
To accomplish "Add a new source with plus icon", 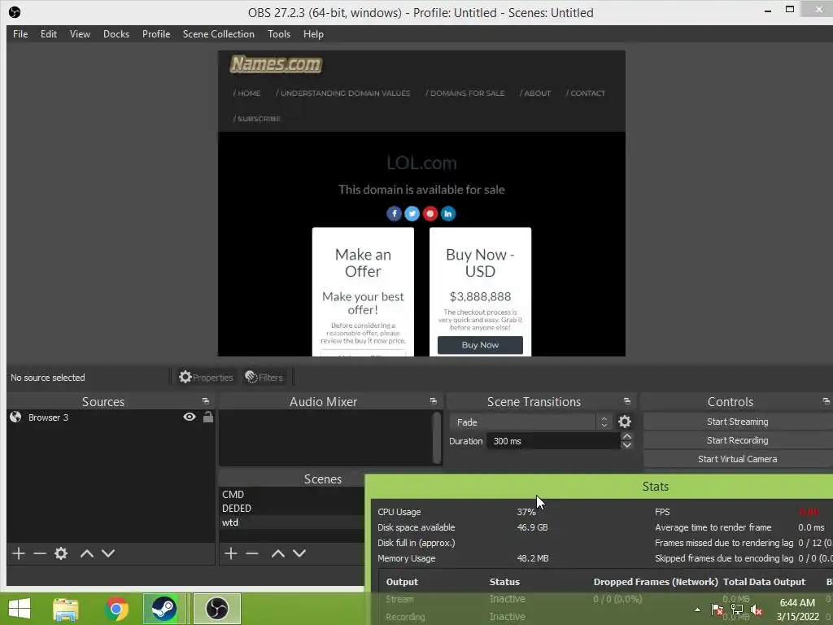I will pyautogui.click(x=19, y=553).
